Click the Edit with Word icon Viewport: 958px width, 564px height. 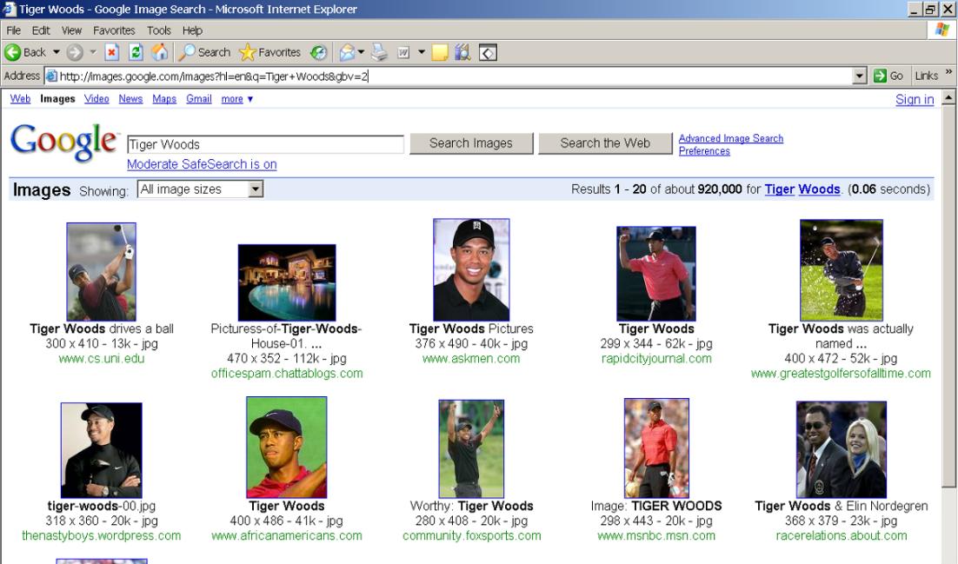coord(403,52)
